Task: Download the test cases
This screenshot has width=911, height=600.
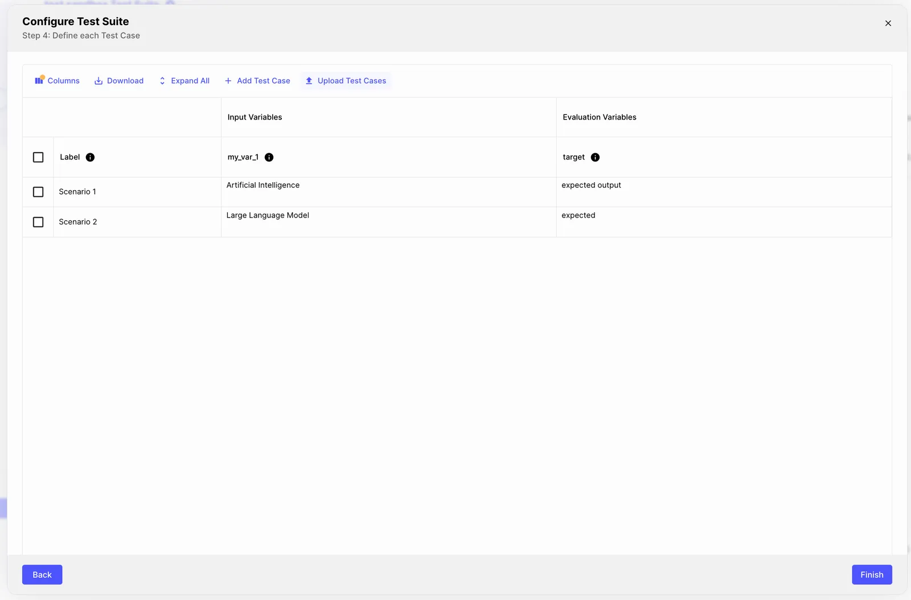Action: (119, 81)
